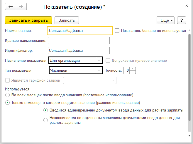Expand the Тип показателя dropdown

coord(99,70)
